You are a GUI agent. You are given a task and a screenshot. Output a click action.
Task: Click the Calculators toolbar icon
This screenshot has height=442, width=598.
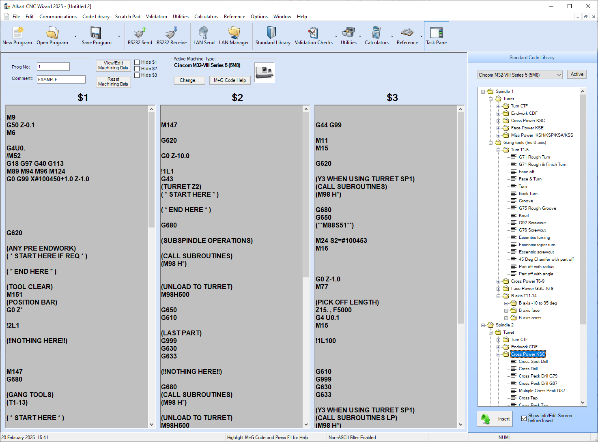pyautogui.click(x=376, y=32)
